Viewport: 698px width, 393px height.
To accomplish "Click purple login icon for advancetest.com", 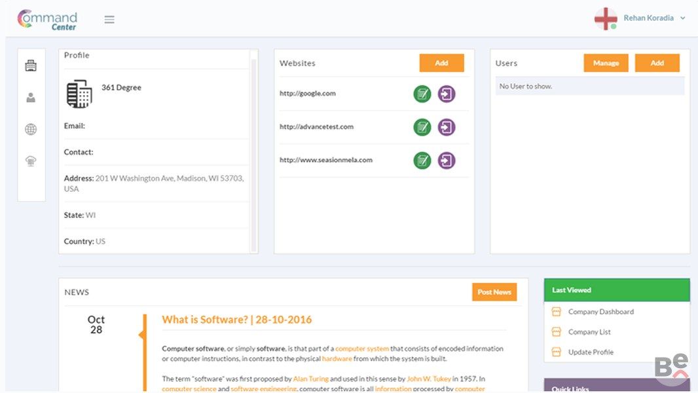I will click(446, 127).
